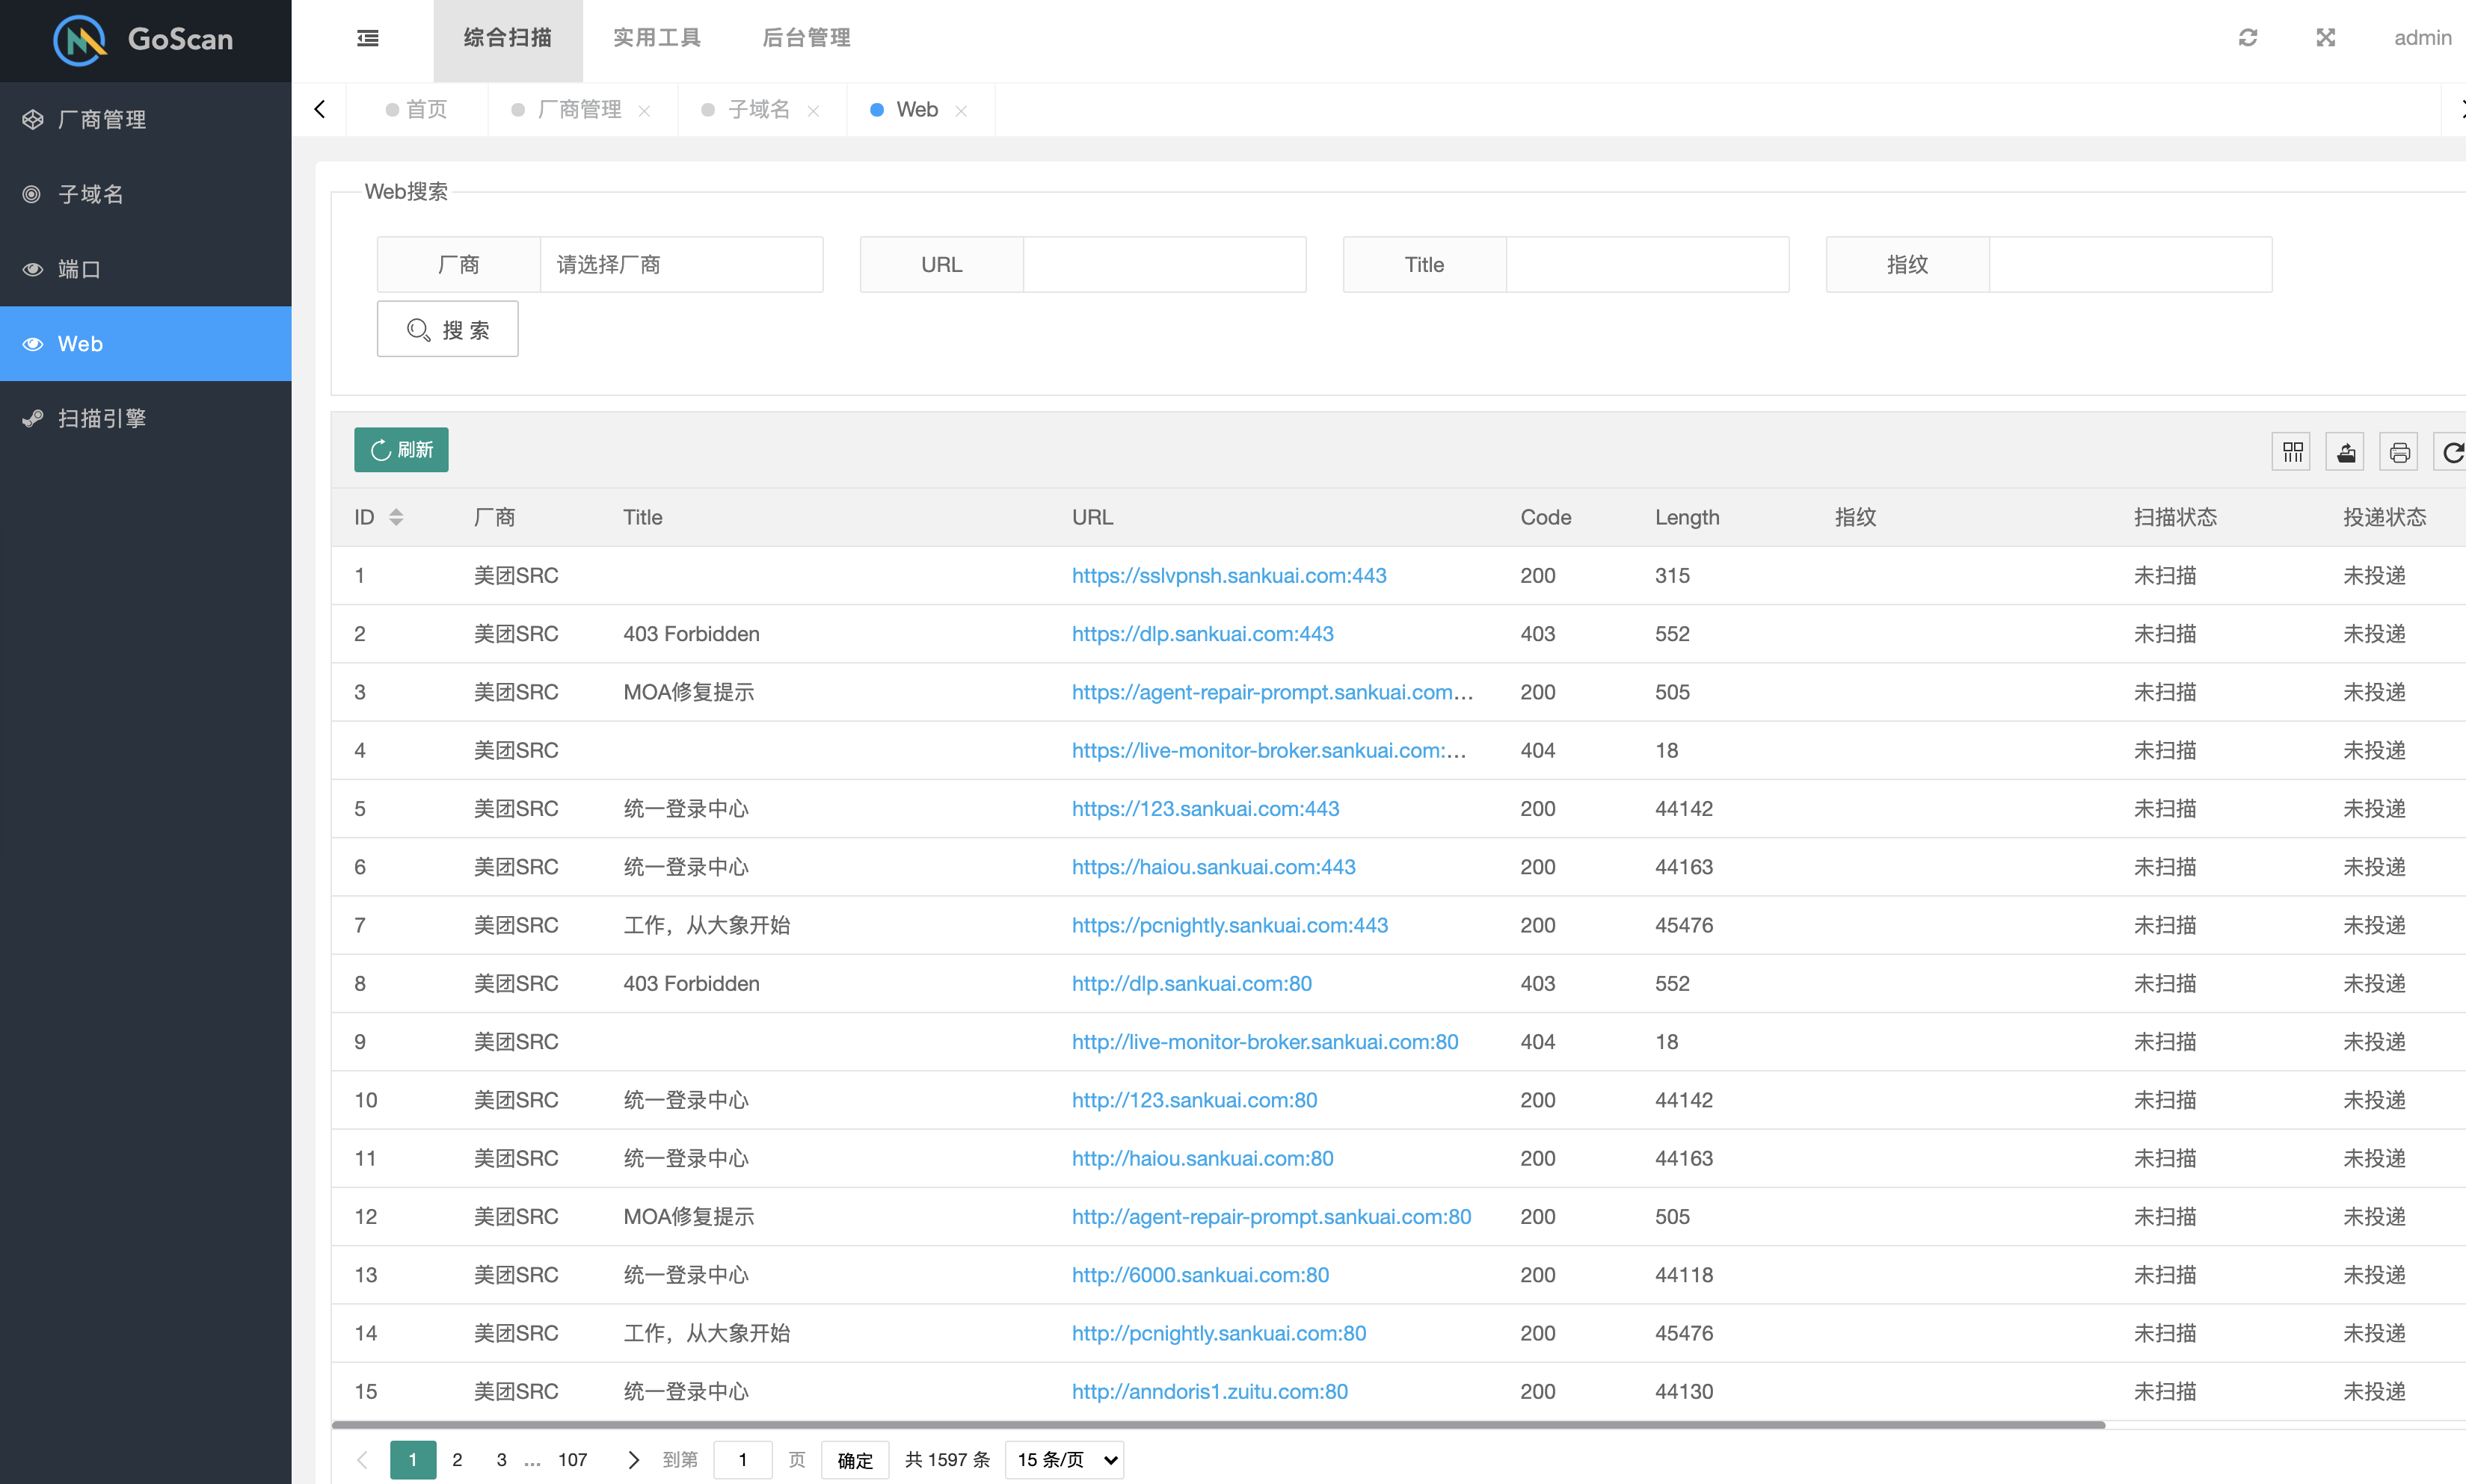Open the 厂商管理 sidebar item

click(x=145, y=119)
